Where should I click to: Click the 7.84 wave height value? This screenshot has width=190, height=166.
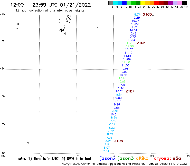coord(106,151)
